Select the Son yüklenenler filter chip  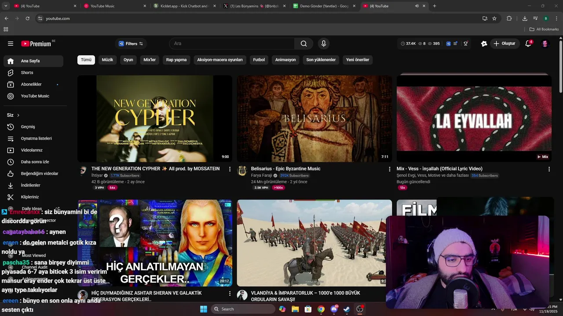tap(321, 60)
